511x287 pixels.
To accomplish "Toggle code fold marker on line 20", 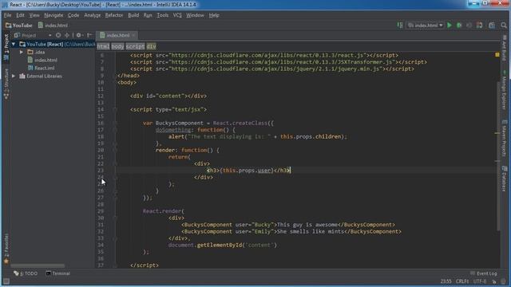I will pyautogui.click(x=115, y=151).
